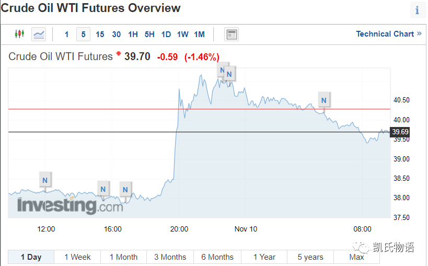Choose the 1D interval
The width and height of the screenshot is (428, 266).
coord(166,34)
